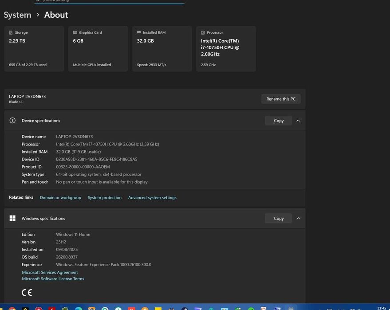Open the 32.0 GB Installed RAM tile
390x310 pixels.
coord(162,49)
